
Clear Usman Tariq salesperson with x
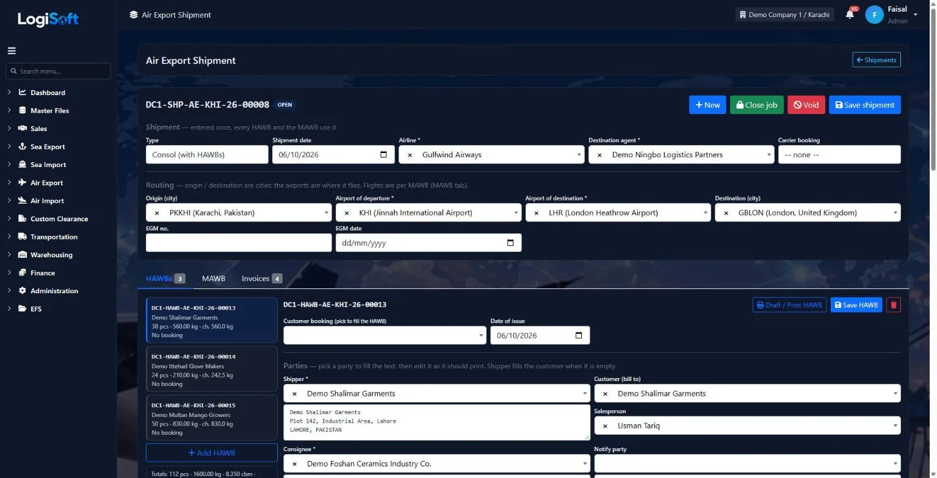605,426
